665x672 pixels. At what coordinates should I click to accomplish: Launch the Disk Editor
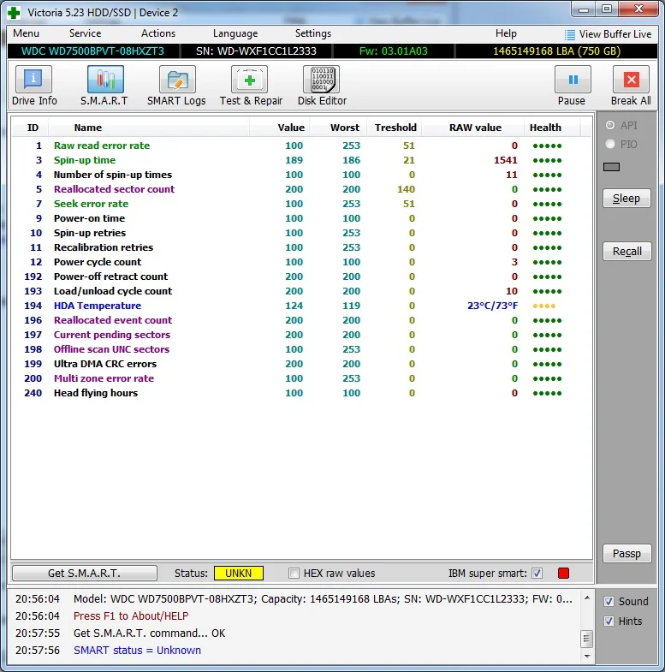(x=322, y=80)
